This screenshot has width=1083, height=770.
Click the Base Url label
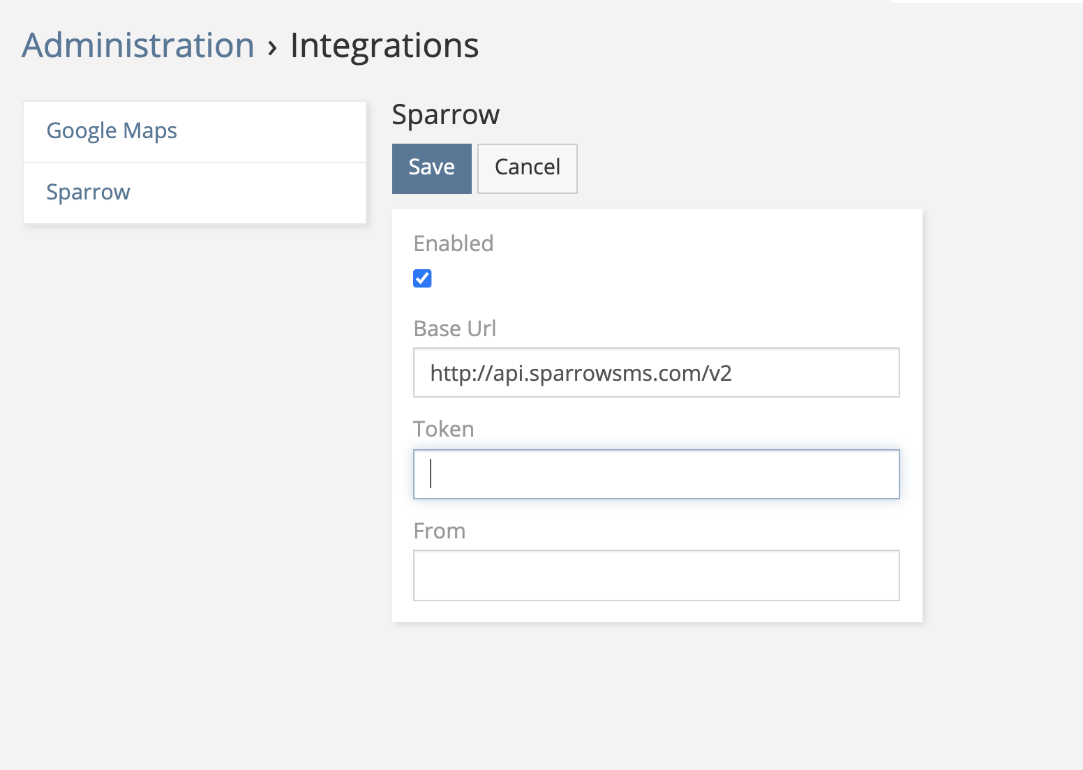(x=454, y=329)
